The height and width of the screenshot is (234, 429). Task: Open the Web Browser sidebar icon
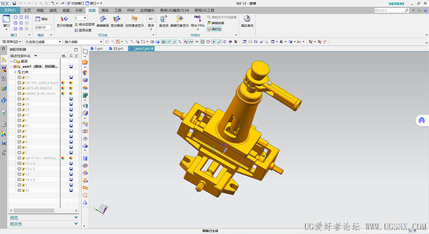(x=4, y=113)
